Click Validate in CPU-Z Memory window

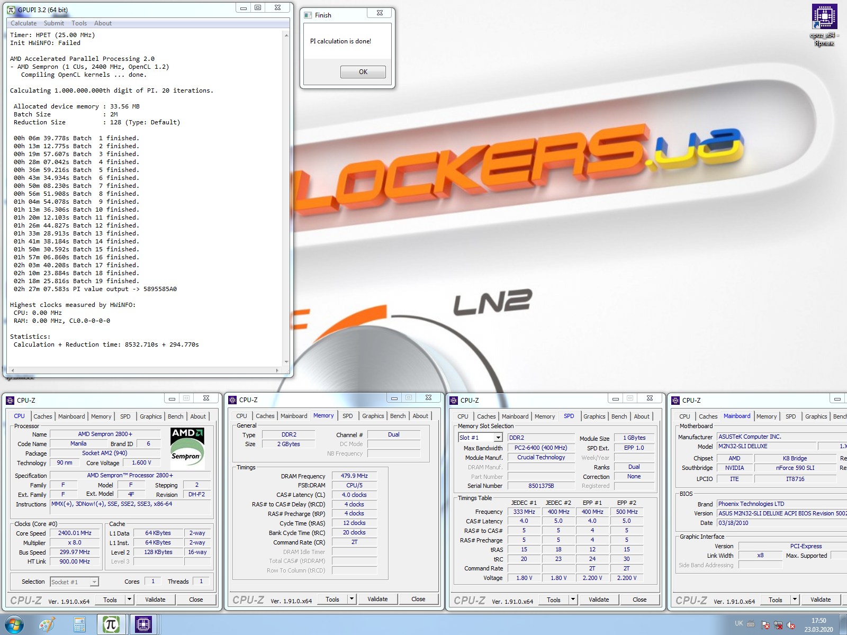tap(377, 599)
